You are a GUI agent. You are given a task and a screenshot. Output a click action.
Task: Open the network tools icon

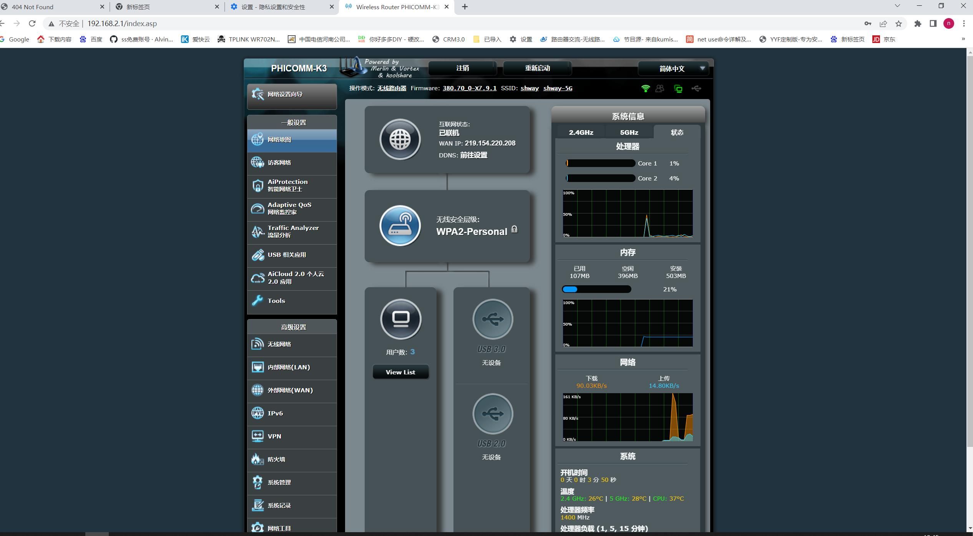(x=257, y=527)
